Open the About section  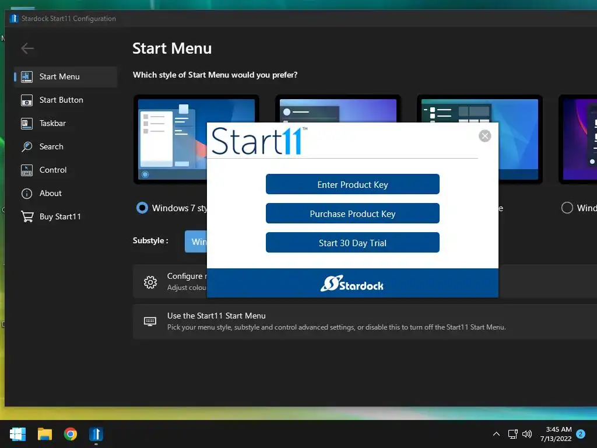pyautogui.click(x=65, y=193)
